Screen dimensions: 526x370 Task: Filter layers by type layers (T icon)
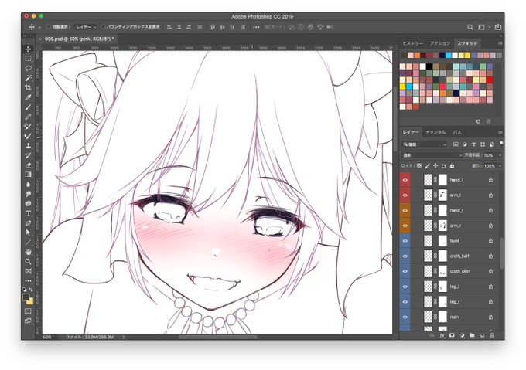coord(473,144)
